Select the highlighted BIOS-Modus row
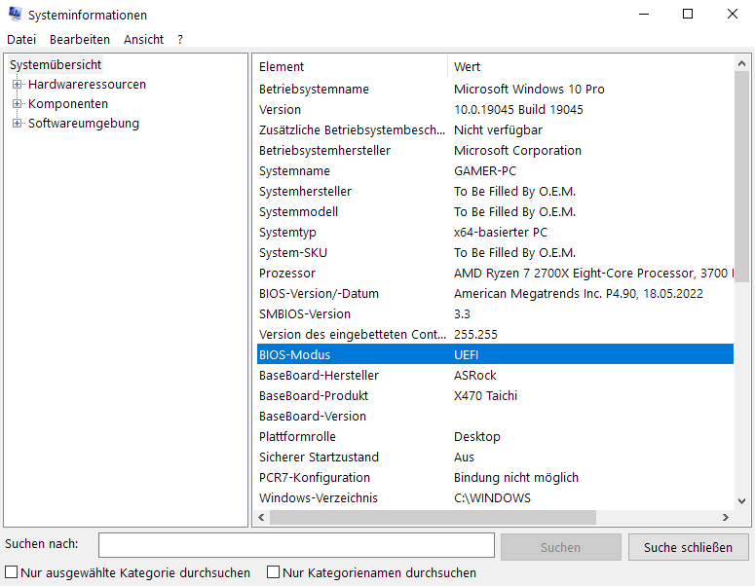Viewport: 755px width, 586px height. (x=495, y=354)
